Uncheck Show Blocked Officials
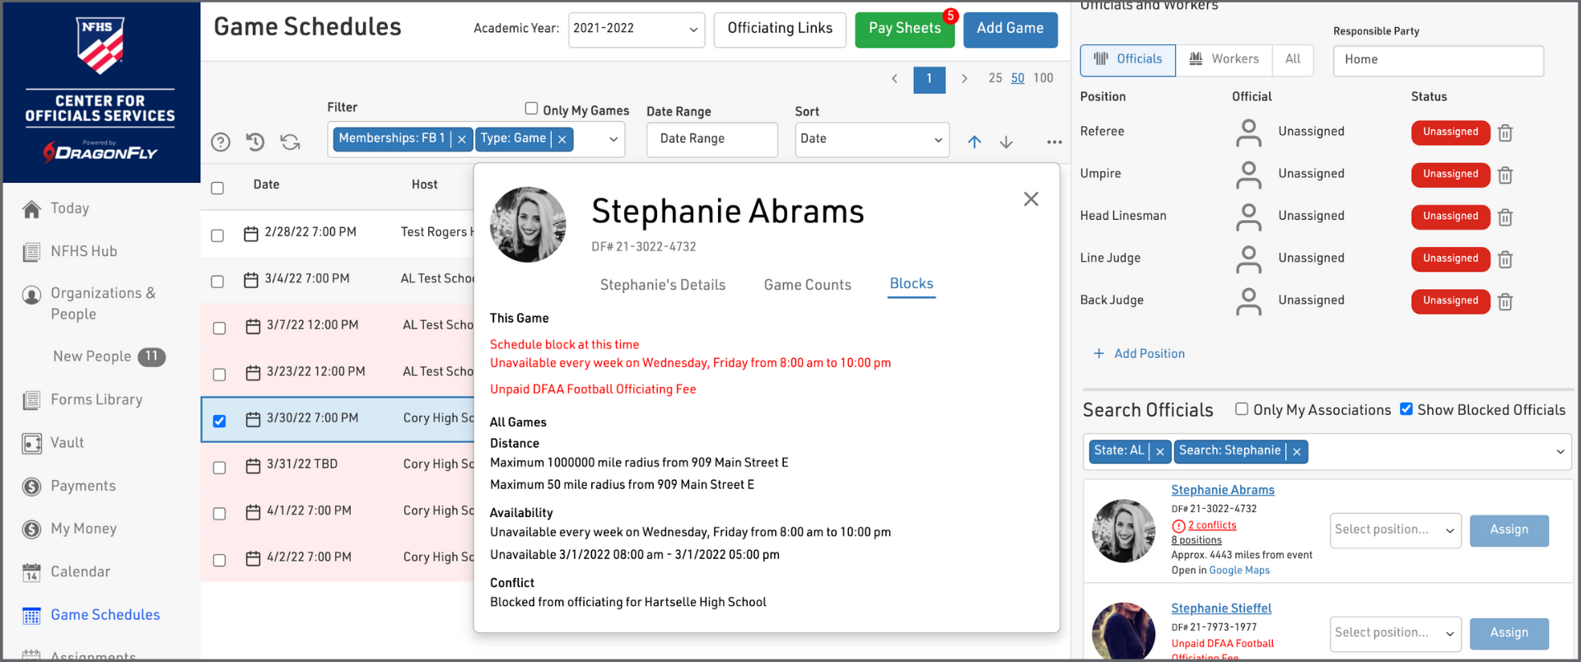Viewport: 1581px width, 662px height. [x=1406, y=409]
